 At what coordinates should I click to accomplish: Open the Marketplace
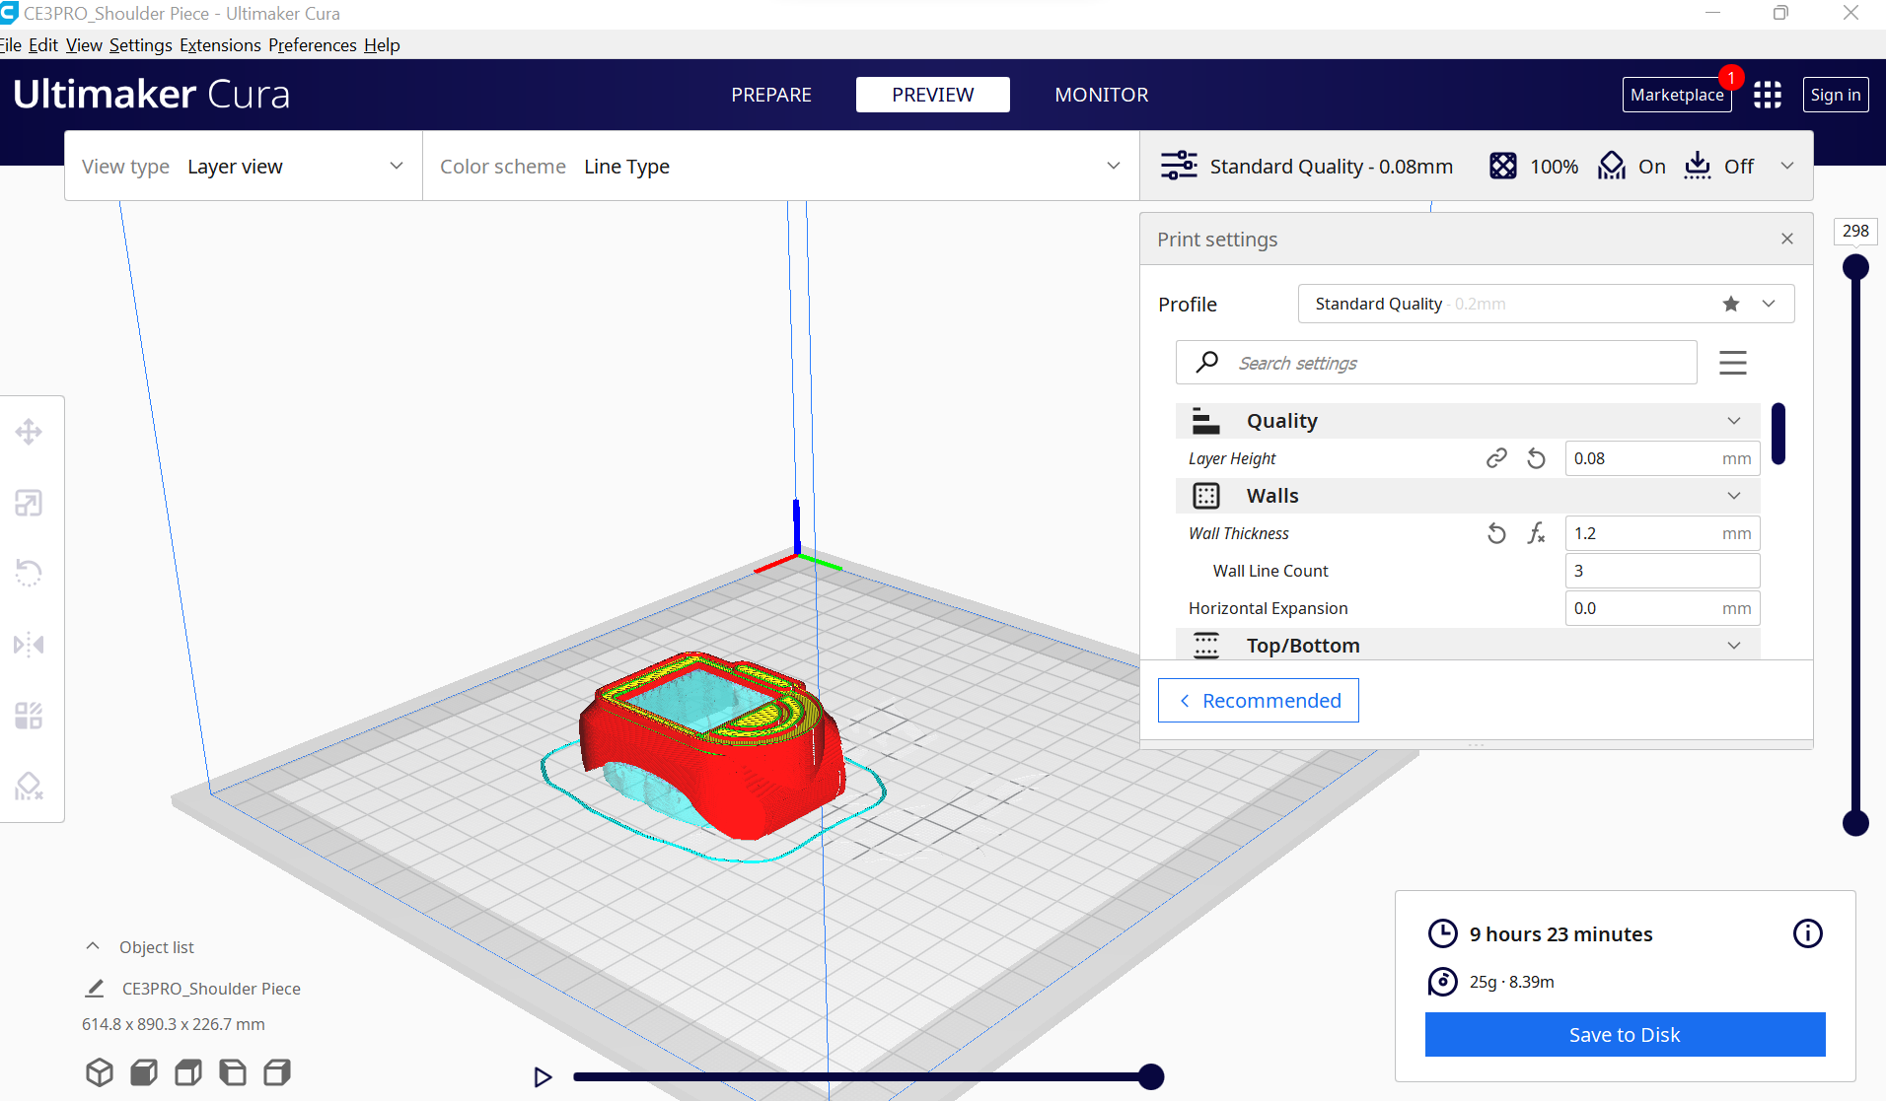pos(1677,95)
